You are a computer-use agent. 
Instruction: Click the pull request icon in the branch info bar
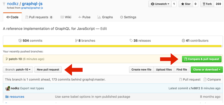pos(181,79)
